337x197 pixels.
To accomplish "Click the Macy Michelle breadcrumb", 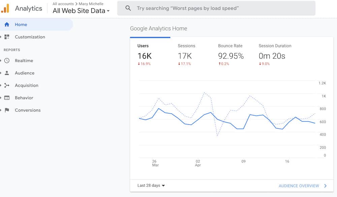I will click(x=91, y=4).
